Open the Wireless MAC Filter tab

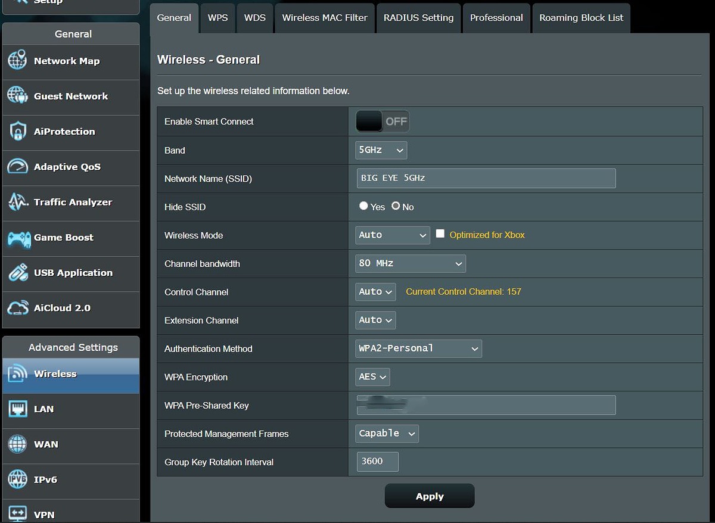325,18
